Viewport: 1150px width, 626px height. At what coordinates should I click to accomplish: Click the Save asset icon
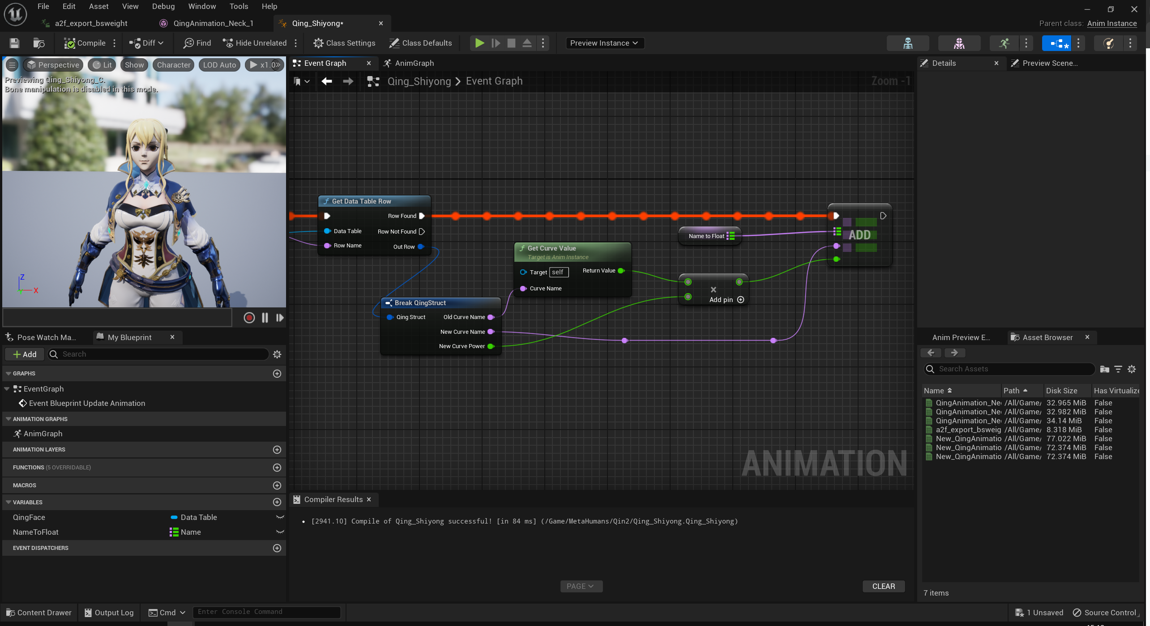[14, 43]
